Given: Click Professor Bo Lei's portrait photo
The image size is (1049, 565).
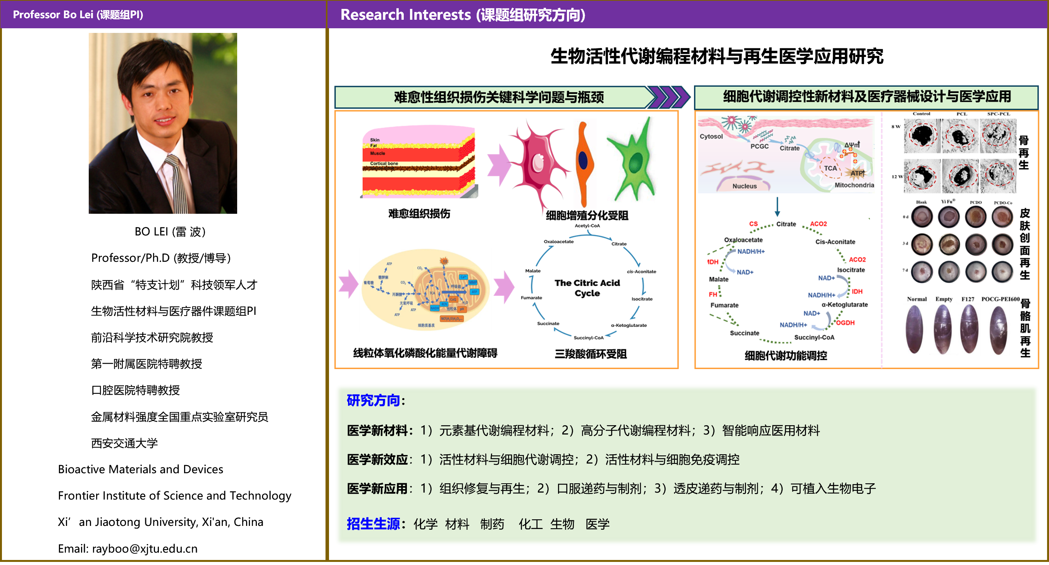Looking at the screenshot, I should pyautogui.click(x=163, y=123).
